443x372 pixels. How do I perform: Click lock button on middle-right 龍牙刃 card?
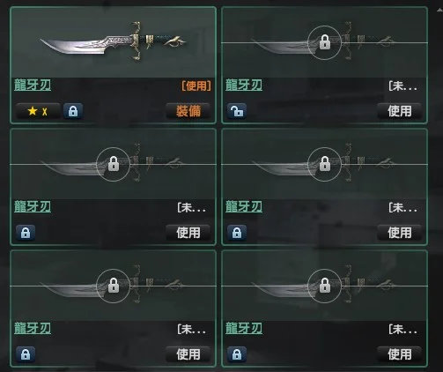(x=237, y=233)
